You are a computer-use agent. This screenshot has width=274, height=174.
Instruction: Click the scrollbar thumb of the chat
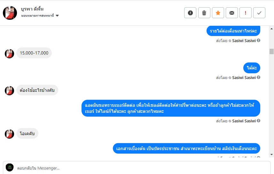[271, 51]
